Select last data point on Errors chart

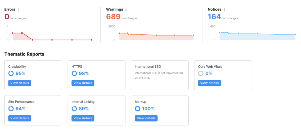pos(92,40)
